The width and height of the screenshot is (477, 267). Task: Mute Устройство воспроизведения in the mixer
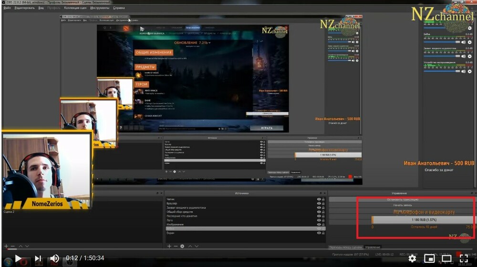click(x=463, y=72)
